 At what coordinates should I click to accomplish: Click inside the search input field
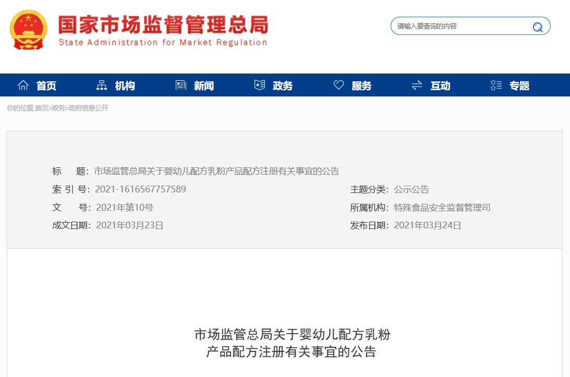[454, 26]
